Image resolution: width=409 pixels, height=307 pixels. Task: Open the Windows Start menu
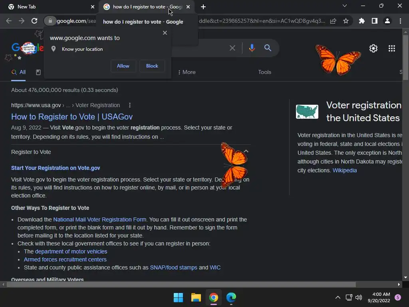click(179, 297)
